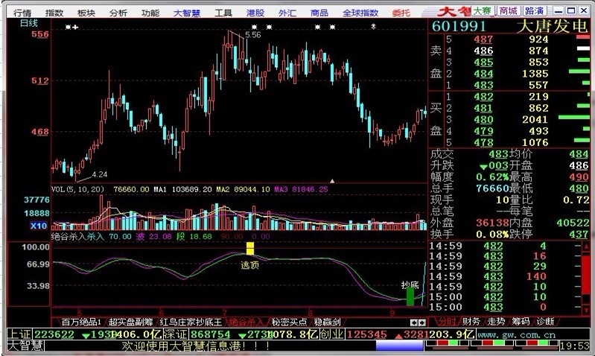The width and height of the screenshot is (595, 356).
Task: Open the 大智慧 menu
Action: click(187, 13)
